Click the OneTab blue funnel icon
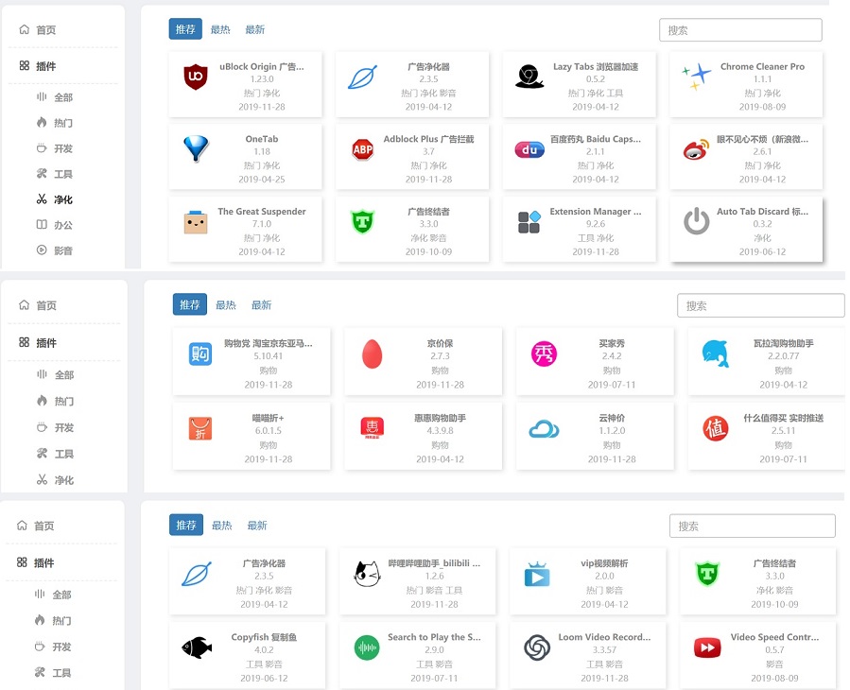 point(196,148)
